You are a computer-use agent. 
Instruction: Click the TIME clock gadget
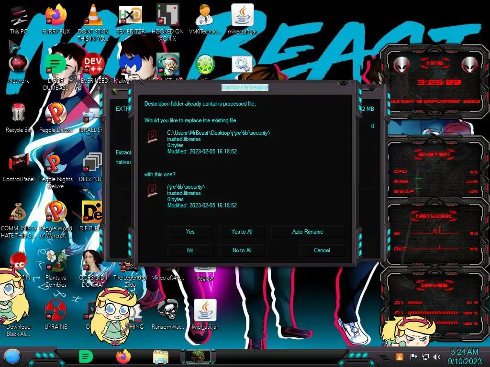[434, 82]
